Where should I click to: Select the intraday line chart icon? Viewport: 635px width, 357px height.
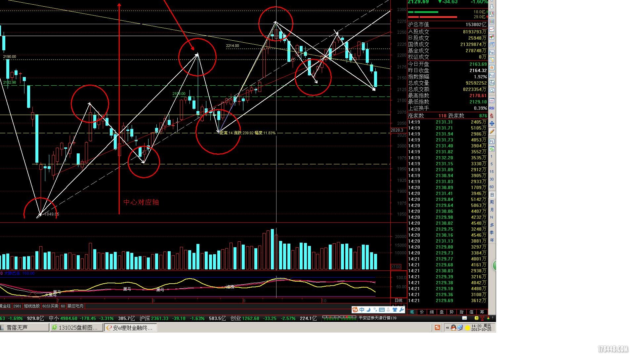coord(492,29)
